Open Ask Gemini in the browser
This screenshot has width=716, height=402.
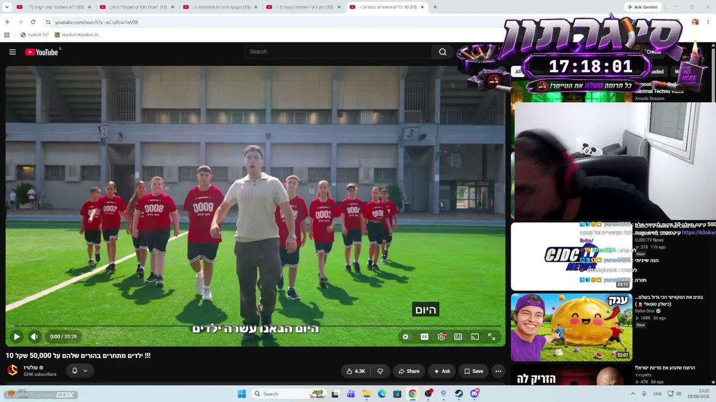[643, 7]
